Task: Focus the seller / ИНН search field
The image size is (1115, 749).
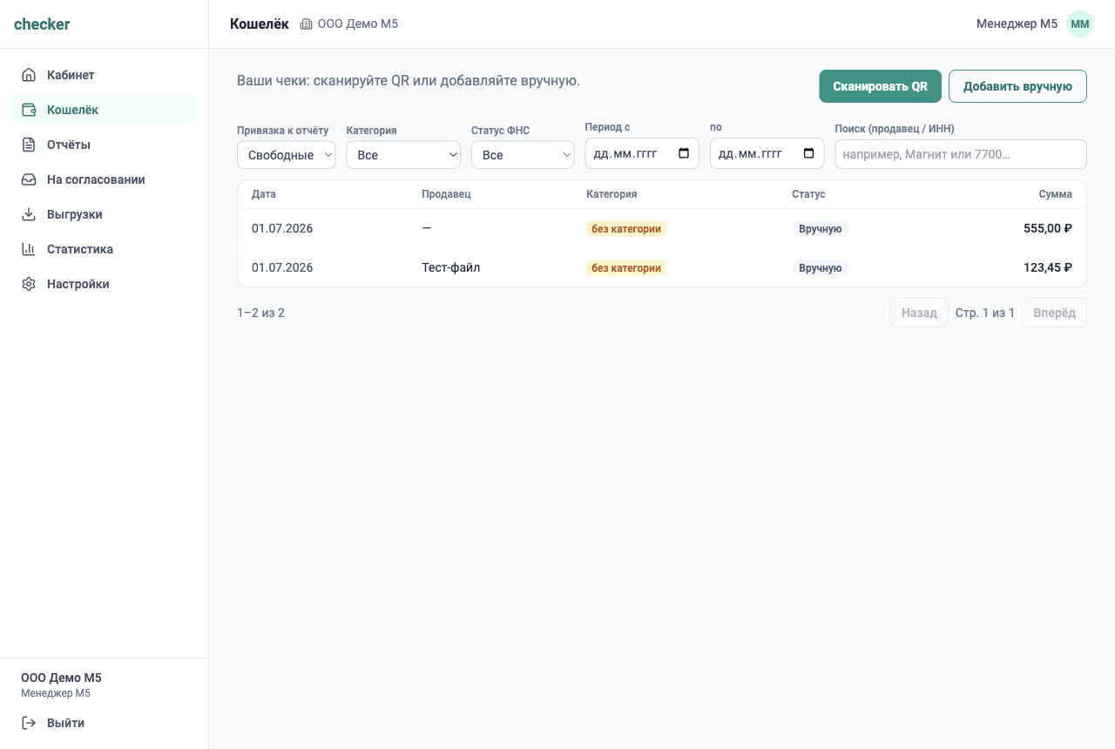Action: [x=961, y=154]
